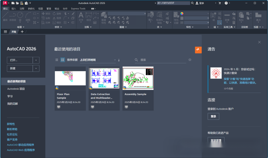The height and width of the screenshot is (158, 268).
Task: Select the Start (开始) file tab
Action: coord(14,32)
